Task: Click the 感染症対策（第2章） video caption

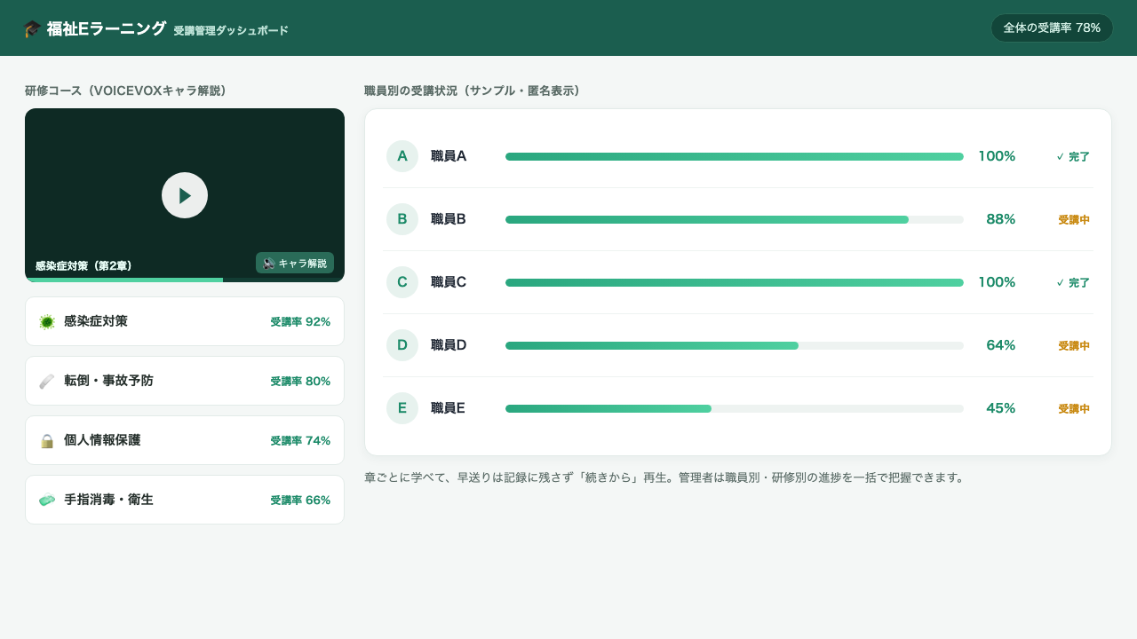Action: coord(83,265)
